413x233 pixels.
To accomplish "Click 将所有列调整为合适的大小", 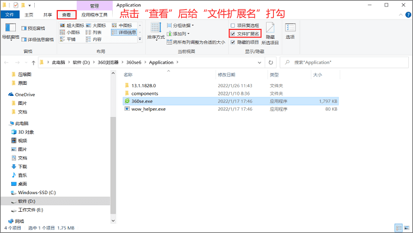I will (x=196, y=42).
